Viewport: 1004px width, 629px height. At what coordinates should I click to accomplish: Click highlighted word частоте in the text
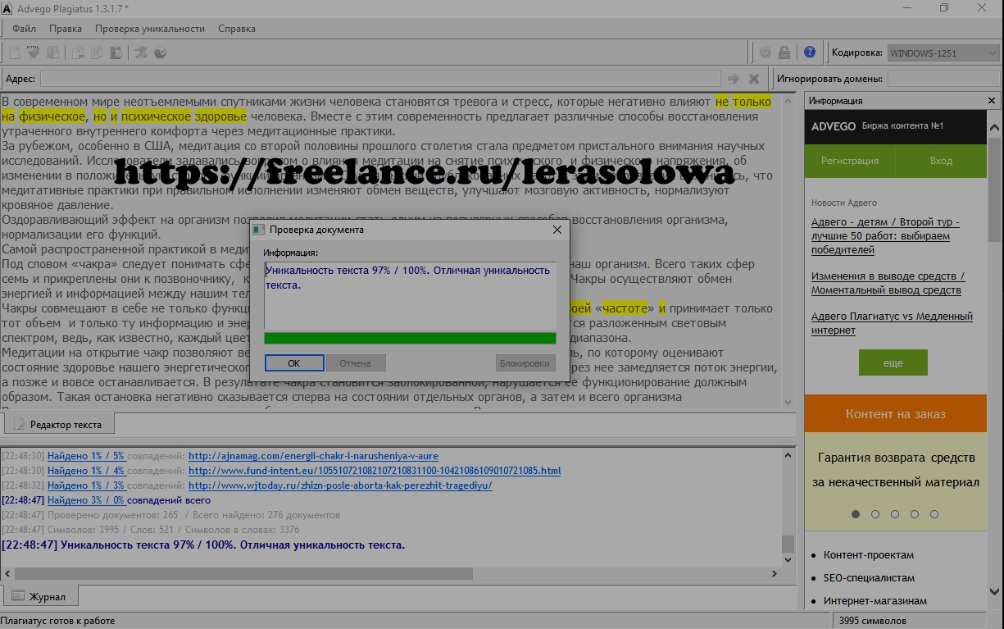pyautogui.click(x=625, y=308)
